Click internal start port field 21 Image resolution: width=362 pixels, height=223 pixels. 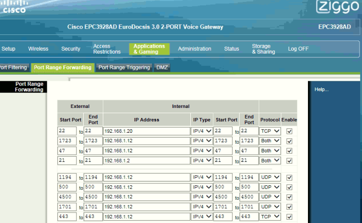point(223,160)
